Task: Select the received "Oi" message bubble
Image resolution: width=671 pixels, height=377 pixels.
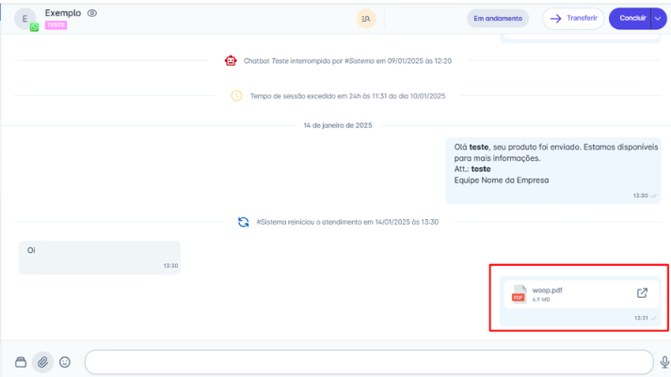Action: 99,257
